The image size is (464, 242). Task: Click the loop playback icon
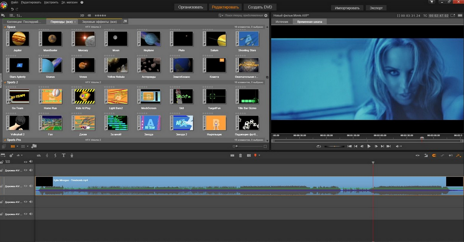pos(318,146)
